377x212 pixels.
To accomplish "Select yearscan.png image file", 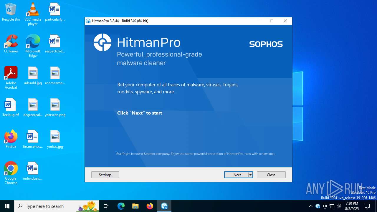I will click(55, 107).
